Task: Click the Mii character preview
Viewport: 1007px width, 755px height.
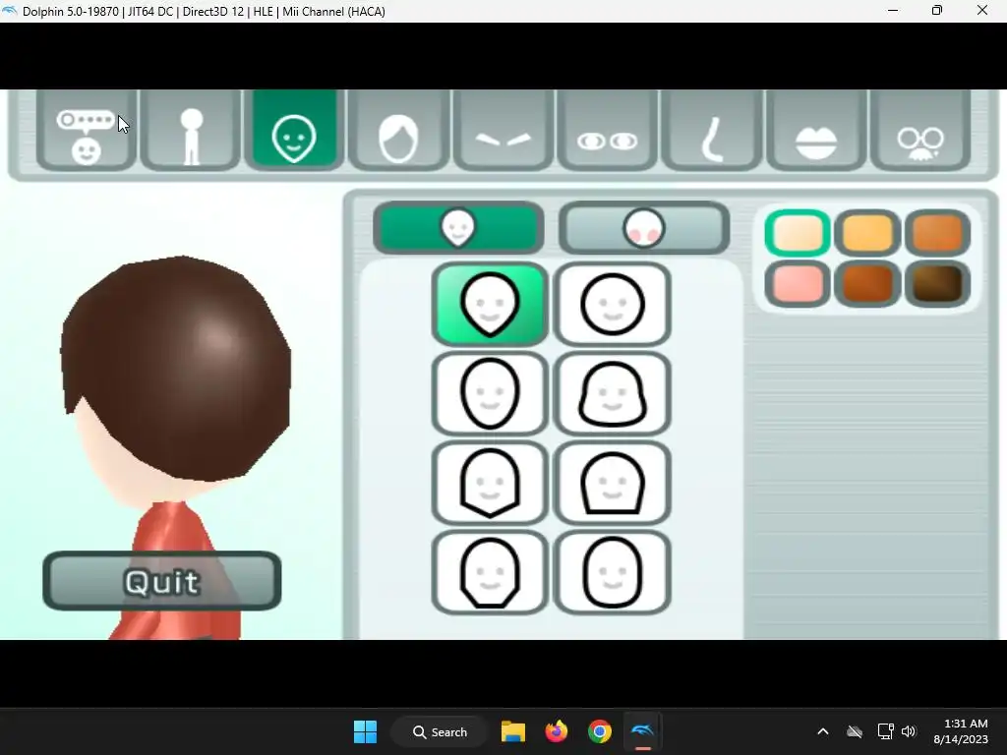Action: tap(175, 411)
